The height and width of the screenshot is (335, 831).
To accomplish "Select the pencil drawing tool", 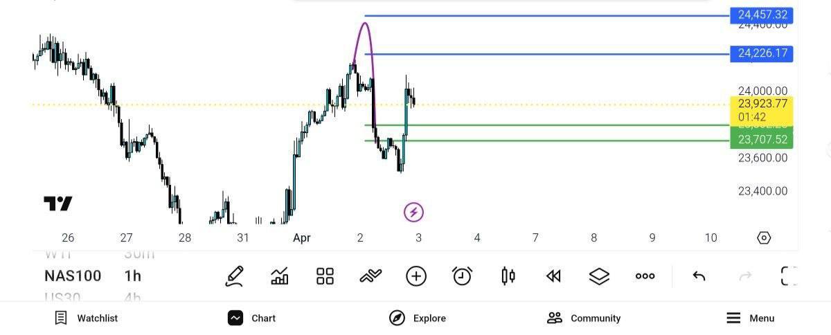I will point(235,276).
